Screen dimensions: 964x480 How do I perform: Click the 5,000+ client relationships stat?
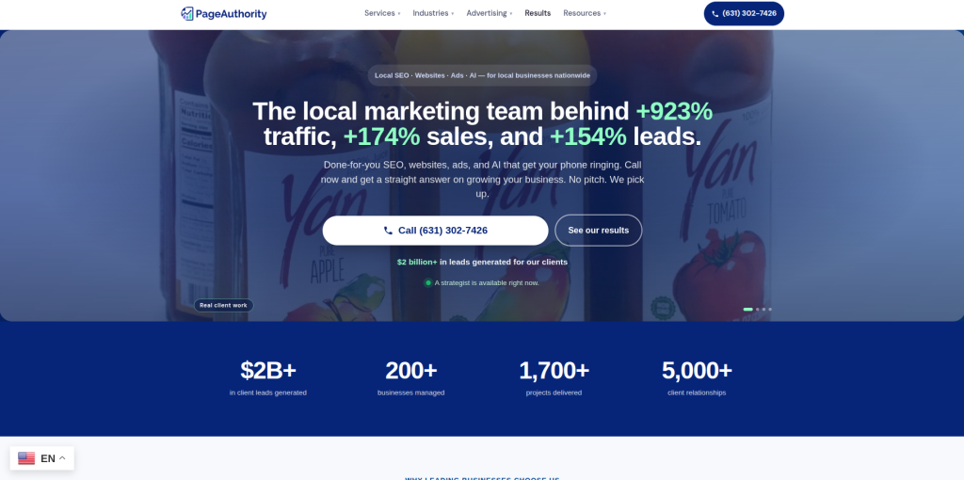(x=697, y=378)
